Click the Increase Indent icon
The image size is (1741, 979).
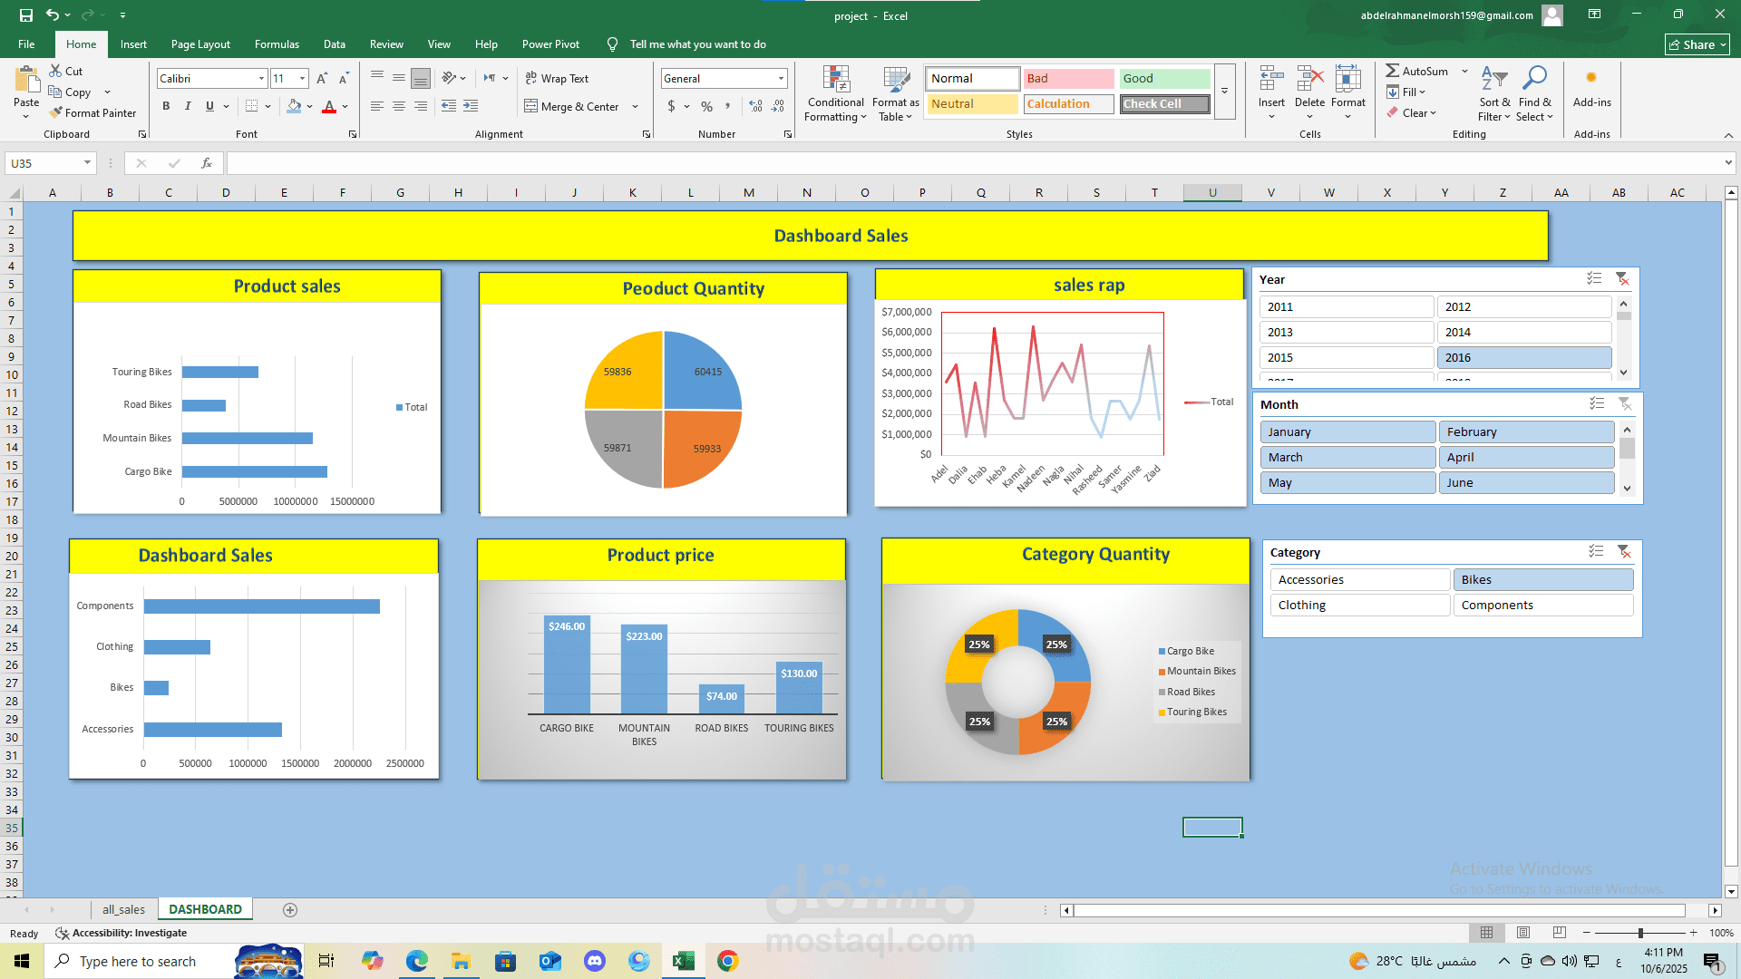[471, 106]
